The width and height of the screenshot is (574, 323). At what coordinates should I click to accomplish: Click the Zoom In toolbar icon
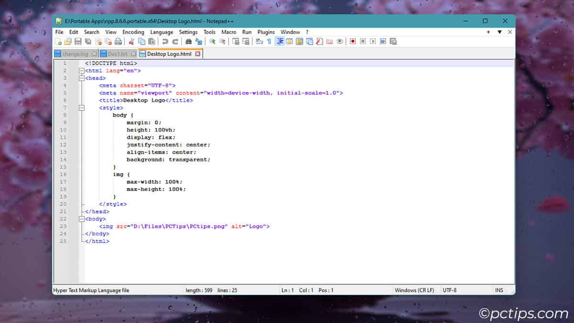212,42
